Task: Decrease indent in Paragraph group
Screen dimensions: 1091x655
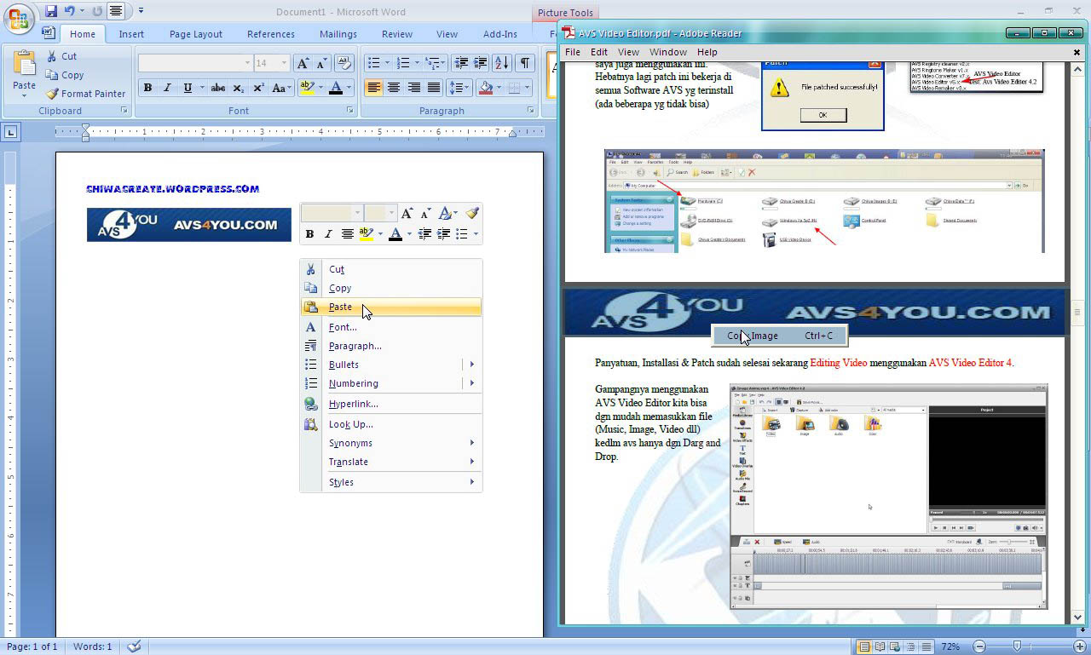Action: click(461, 63)
